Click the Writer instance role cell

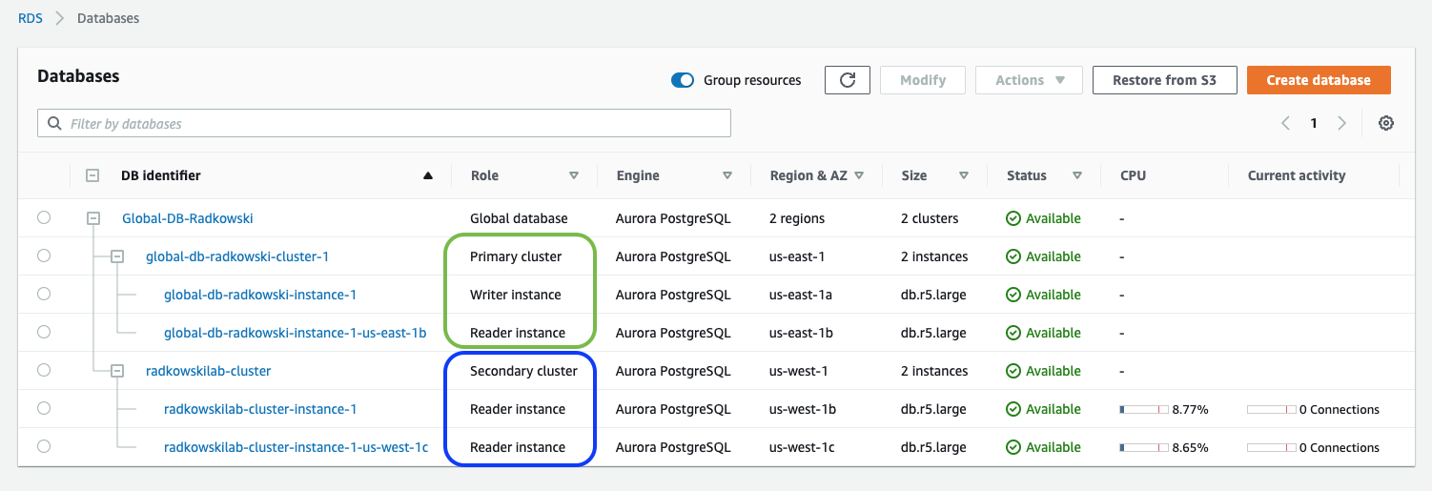pos(516,295)
